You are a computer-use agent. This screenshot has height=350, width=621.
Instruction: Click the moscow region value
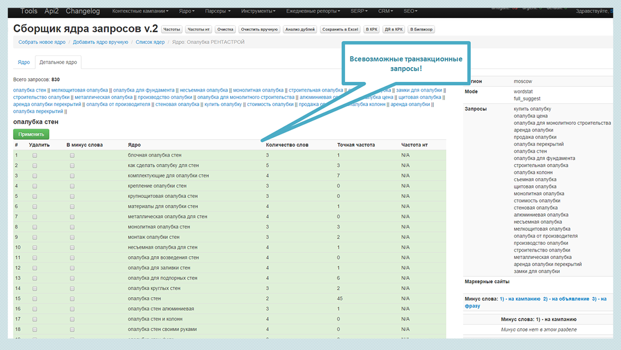[523, 81]
